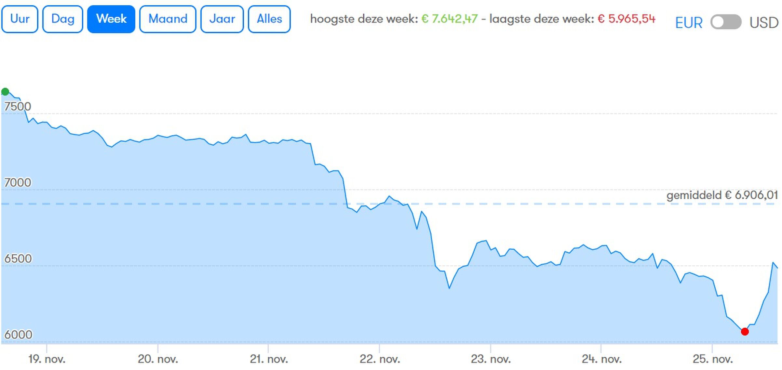Click the EUR currency label
The width and height of the screenshot is (782, 370).
pos(689,23)
